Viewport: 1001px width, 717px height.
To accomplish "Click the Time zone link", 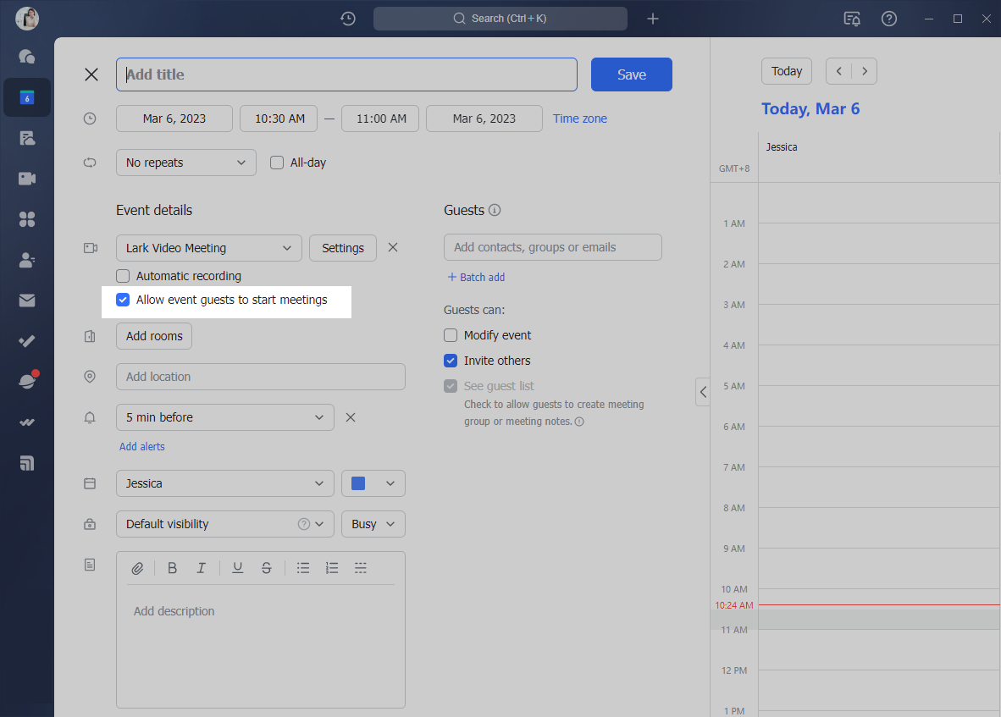I will tap(580, 119).
